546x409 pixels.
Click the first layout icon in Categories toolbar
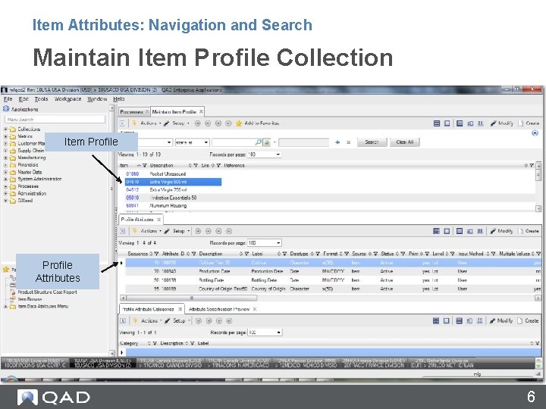(436, 320)
